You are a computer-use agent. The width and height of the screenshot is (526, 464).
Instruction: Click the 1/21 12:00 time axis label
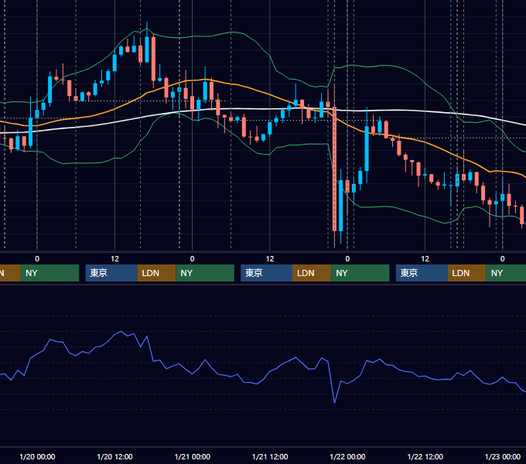pyautogui.click(x=270, y=456)
